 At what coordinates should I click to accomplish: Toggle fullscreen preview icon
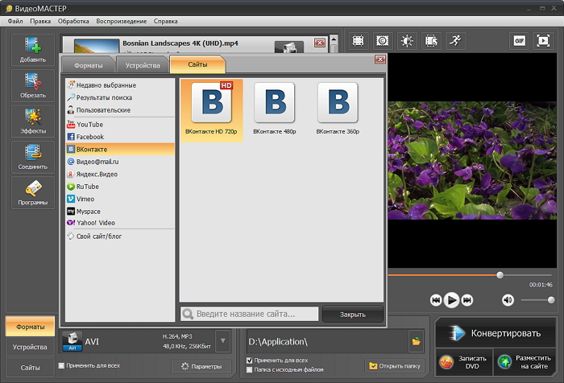pos(543,40)
